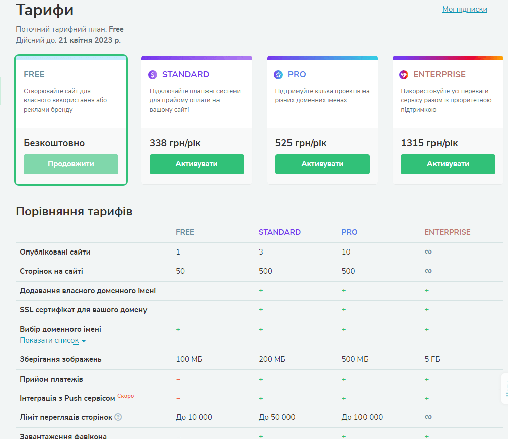Click Pro plus icon in Прийом платежів row
The height and width of the screenshot is (439, 508).
[344, 379]
